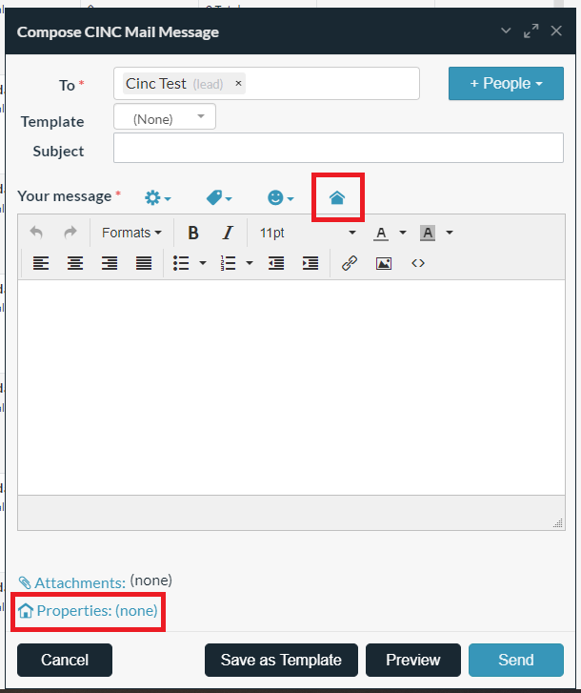Align text left
The height and width of the screenshot is (693, 581).
coord(41,263)
